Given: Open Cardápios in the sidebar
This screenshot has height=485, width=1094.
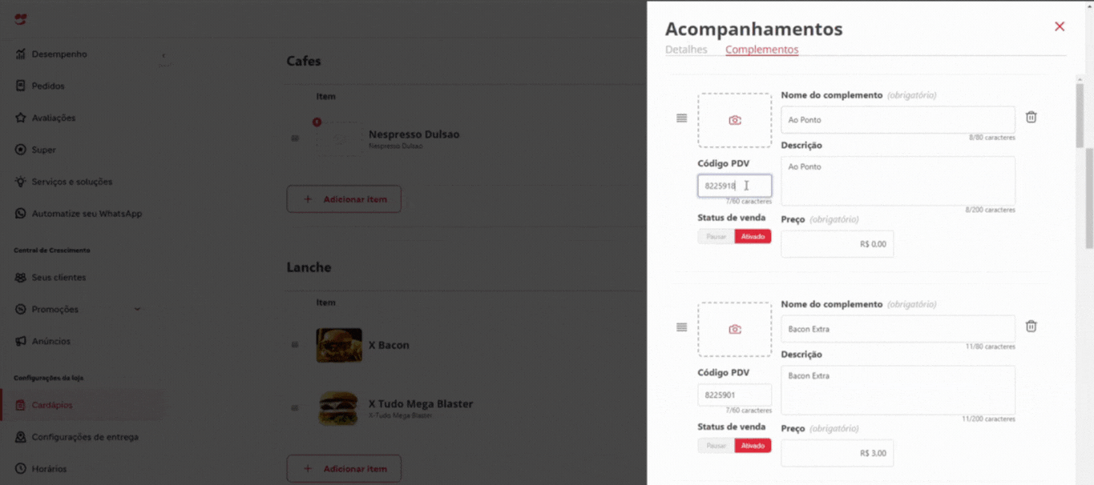Looking at the screenshot, I should click(51, 405).
